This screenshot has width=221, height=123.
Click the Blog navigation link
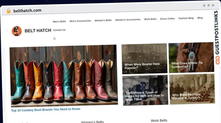[x=200, y=18]
